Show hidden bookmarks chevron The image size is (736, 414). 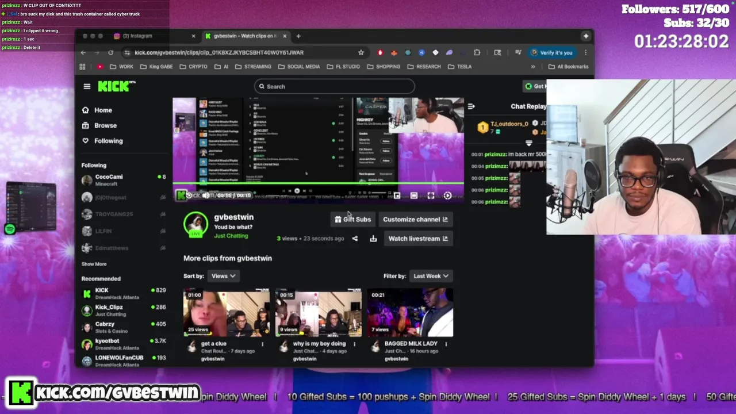(533, 67)
